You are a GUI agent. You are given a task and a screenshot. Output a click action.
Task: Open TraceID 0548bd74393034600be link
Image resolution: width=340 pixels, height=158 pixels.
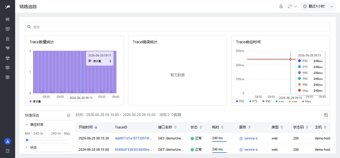(x=133, y=150)
